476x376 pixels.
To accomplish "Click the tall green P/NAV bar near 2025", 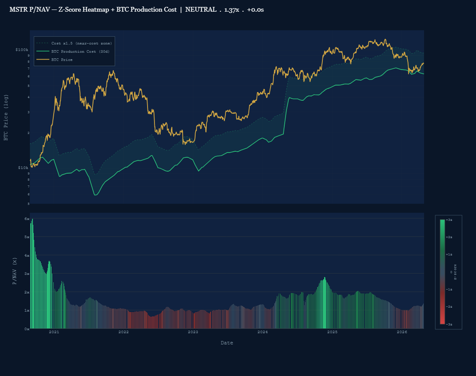I will coord(324,303).
